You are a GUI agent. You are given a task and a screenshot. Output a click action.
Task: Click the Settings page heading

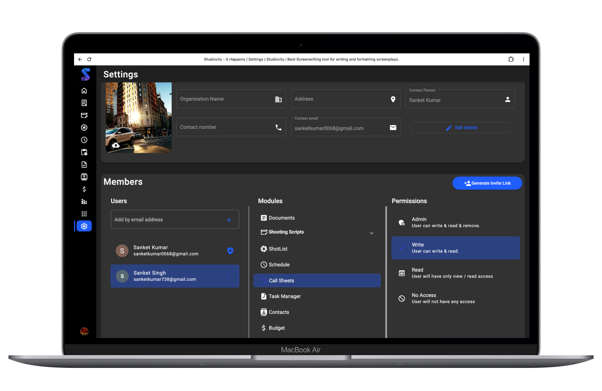click(121, 74)
